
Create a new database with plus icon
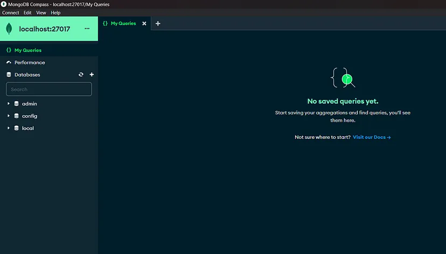coord(92,74)
